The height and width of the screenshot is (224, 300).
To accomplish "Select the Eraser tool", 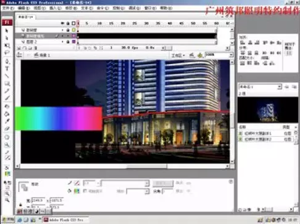I will click(x=7, y=129).
